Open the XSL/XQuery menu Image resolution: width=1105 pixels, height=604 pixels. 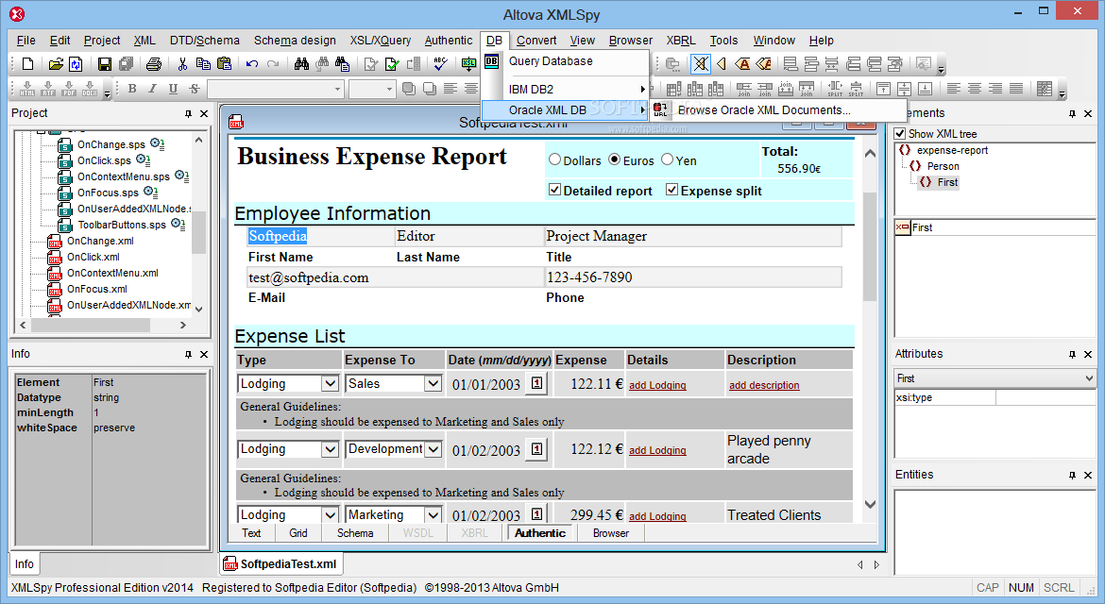(x=381, y=41)
